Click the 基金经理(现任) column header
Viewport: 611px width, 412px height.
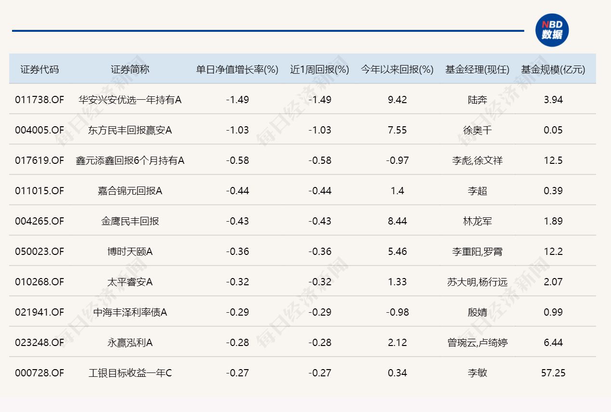coord(477,69)
